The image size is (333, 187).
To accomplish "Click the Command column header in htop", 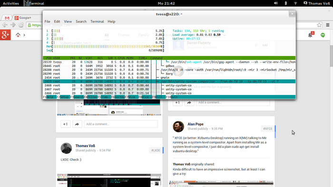I will point(157,58).
